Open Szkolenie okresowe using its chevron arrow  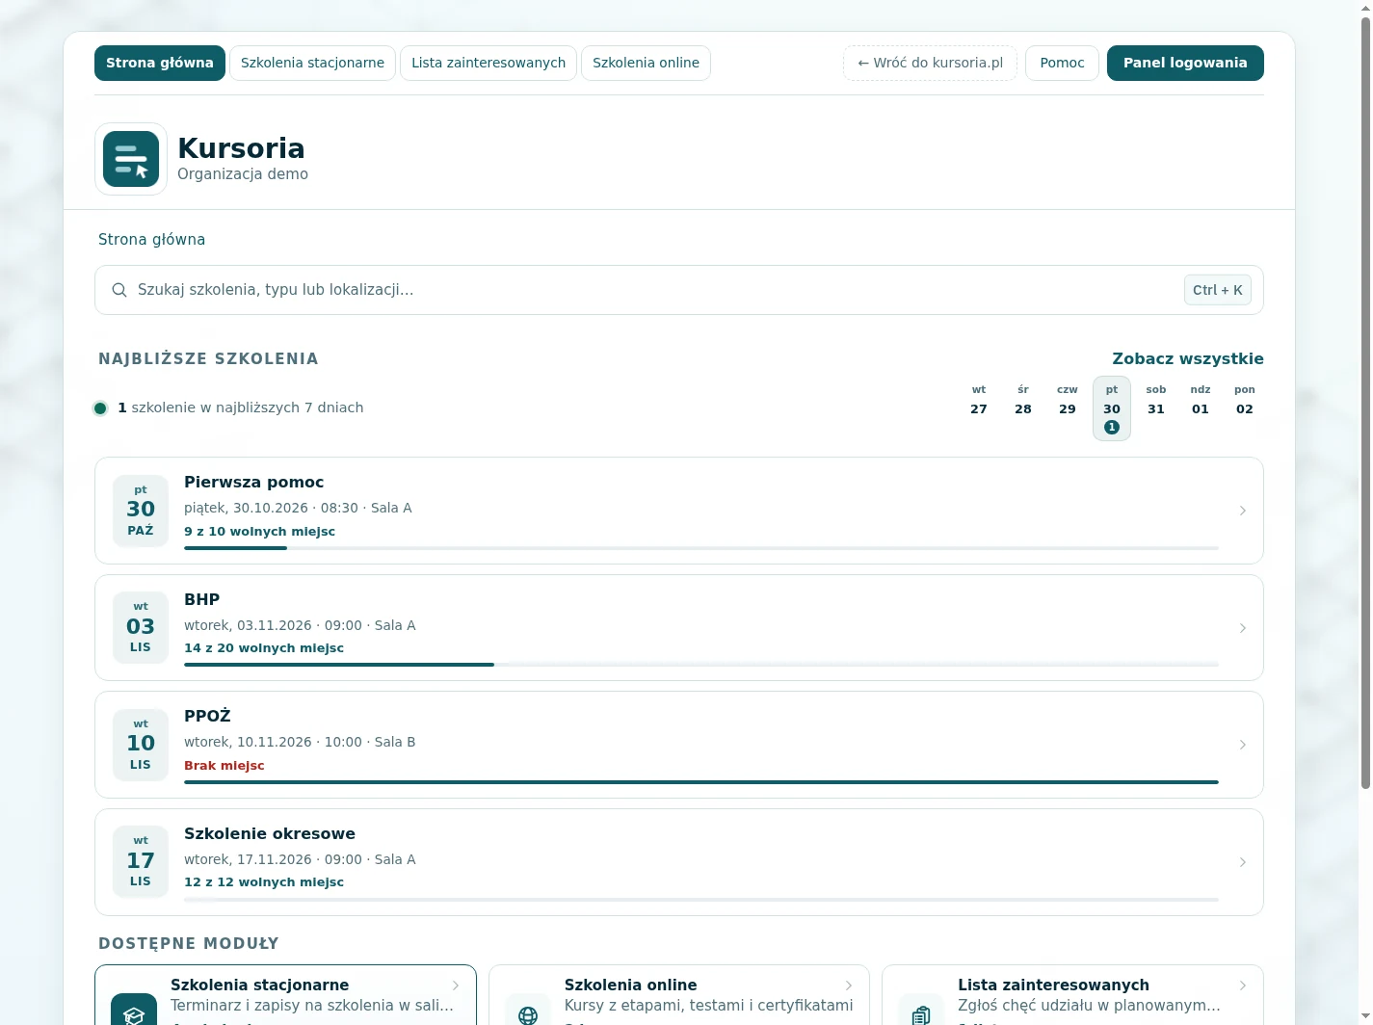(1243, 862)
